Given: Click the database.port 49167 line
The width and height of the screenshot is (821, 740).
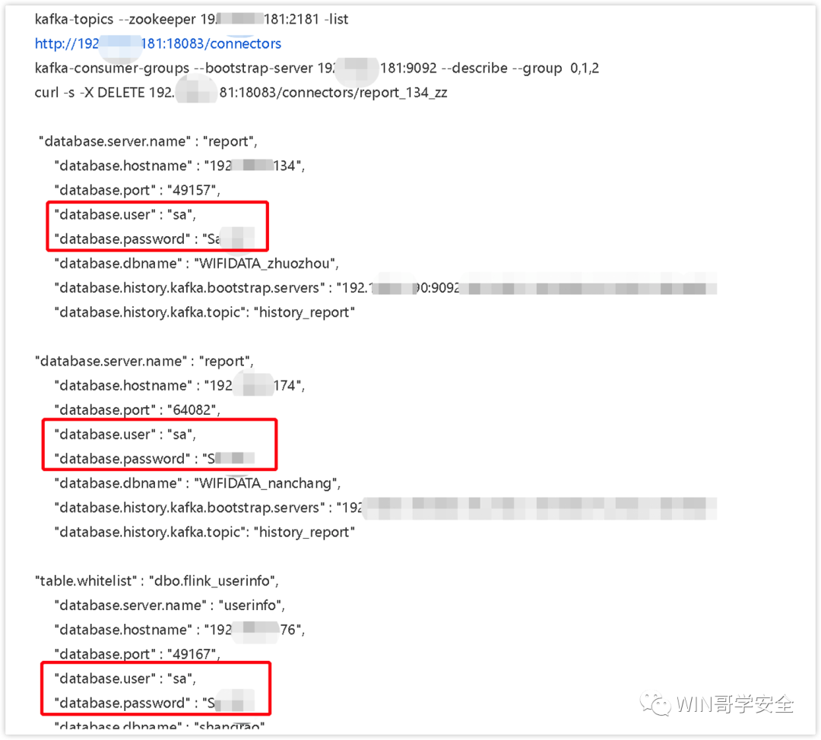Looking at the screenshot, I should (x=137, y=654).
